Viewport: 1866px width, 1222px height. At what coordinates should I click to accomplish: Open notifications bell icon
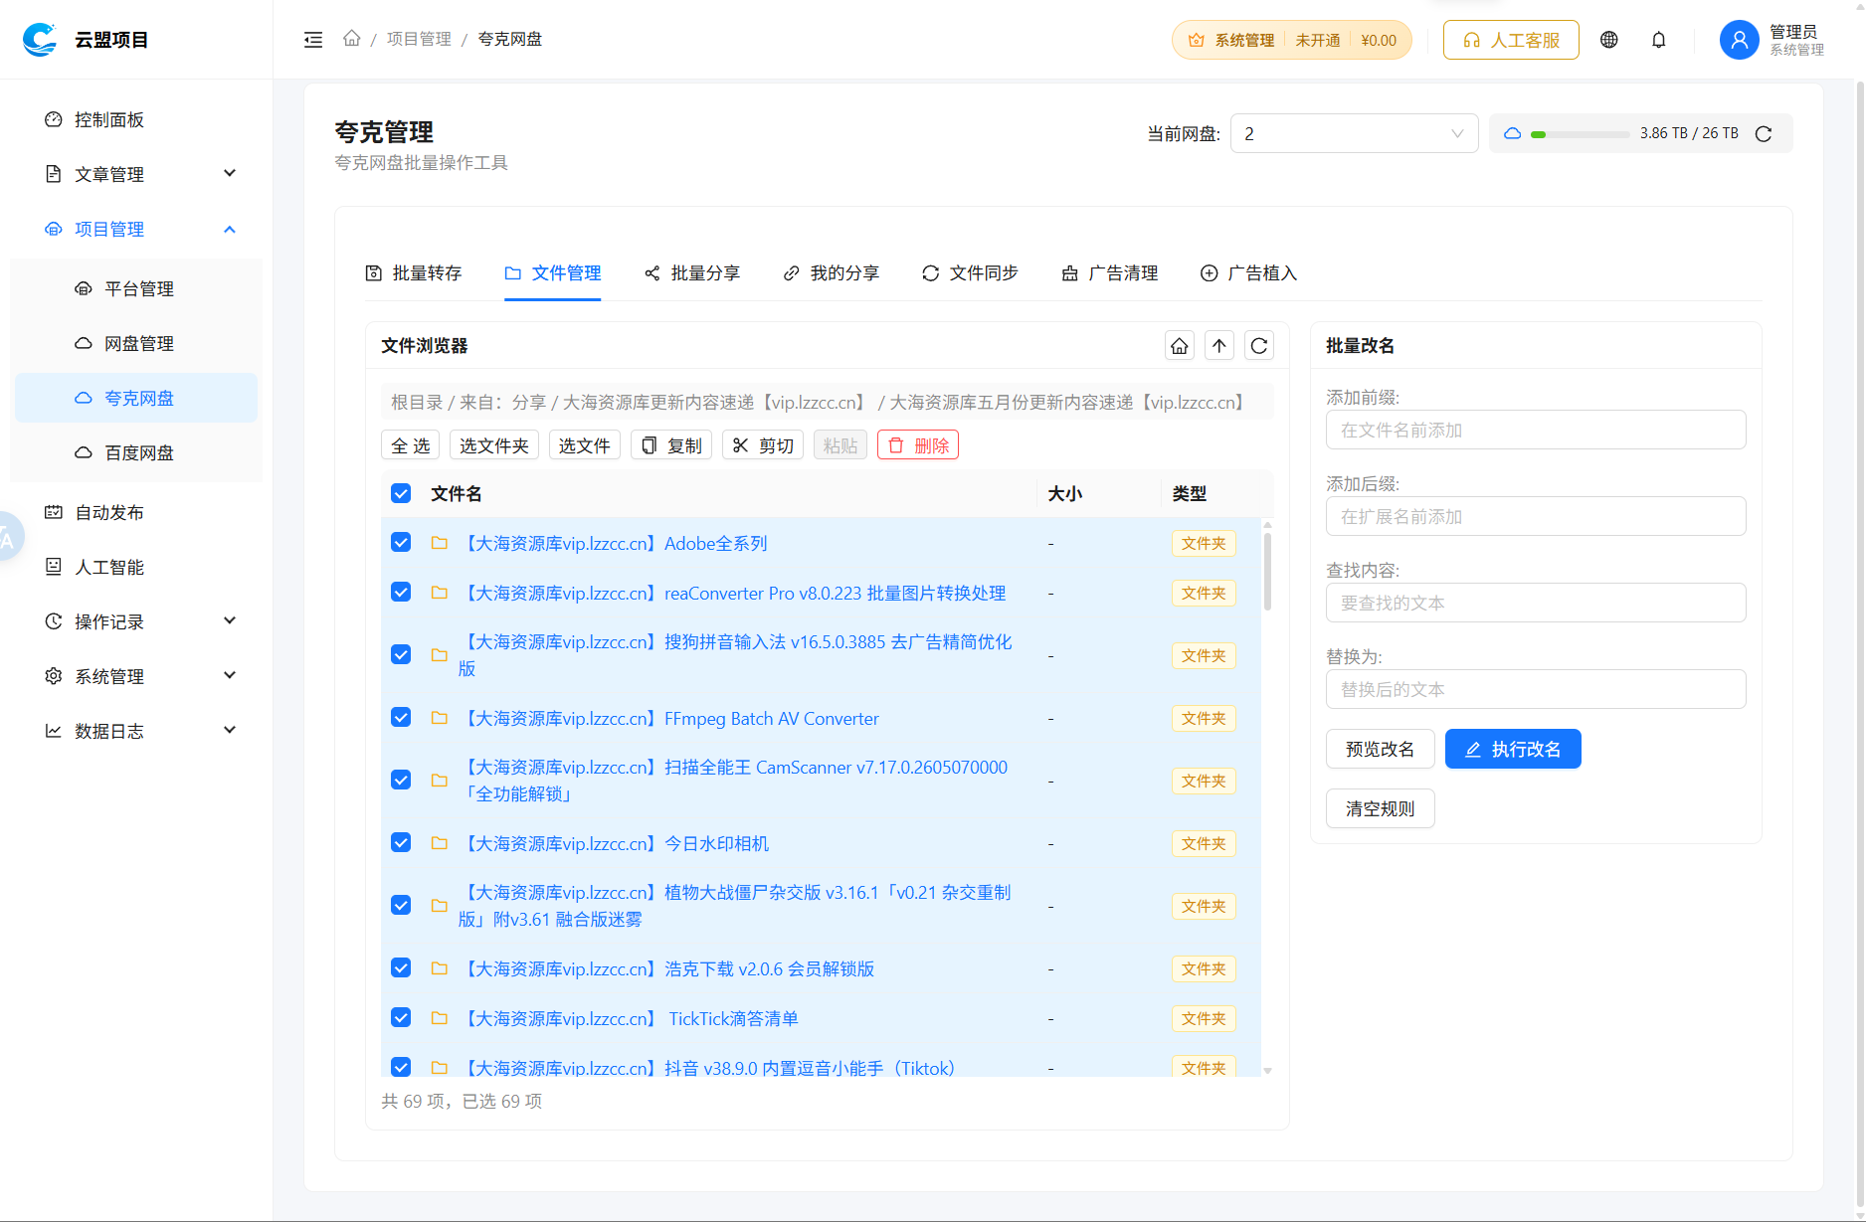pyautogui.click(x=1658, y=40)
